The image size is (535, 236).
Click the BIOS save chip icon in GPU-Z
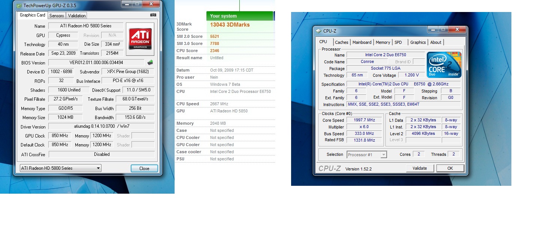[150, 63]
